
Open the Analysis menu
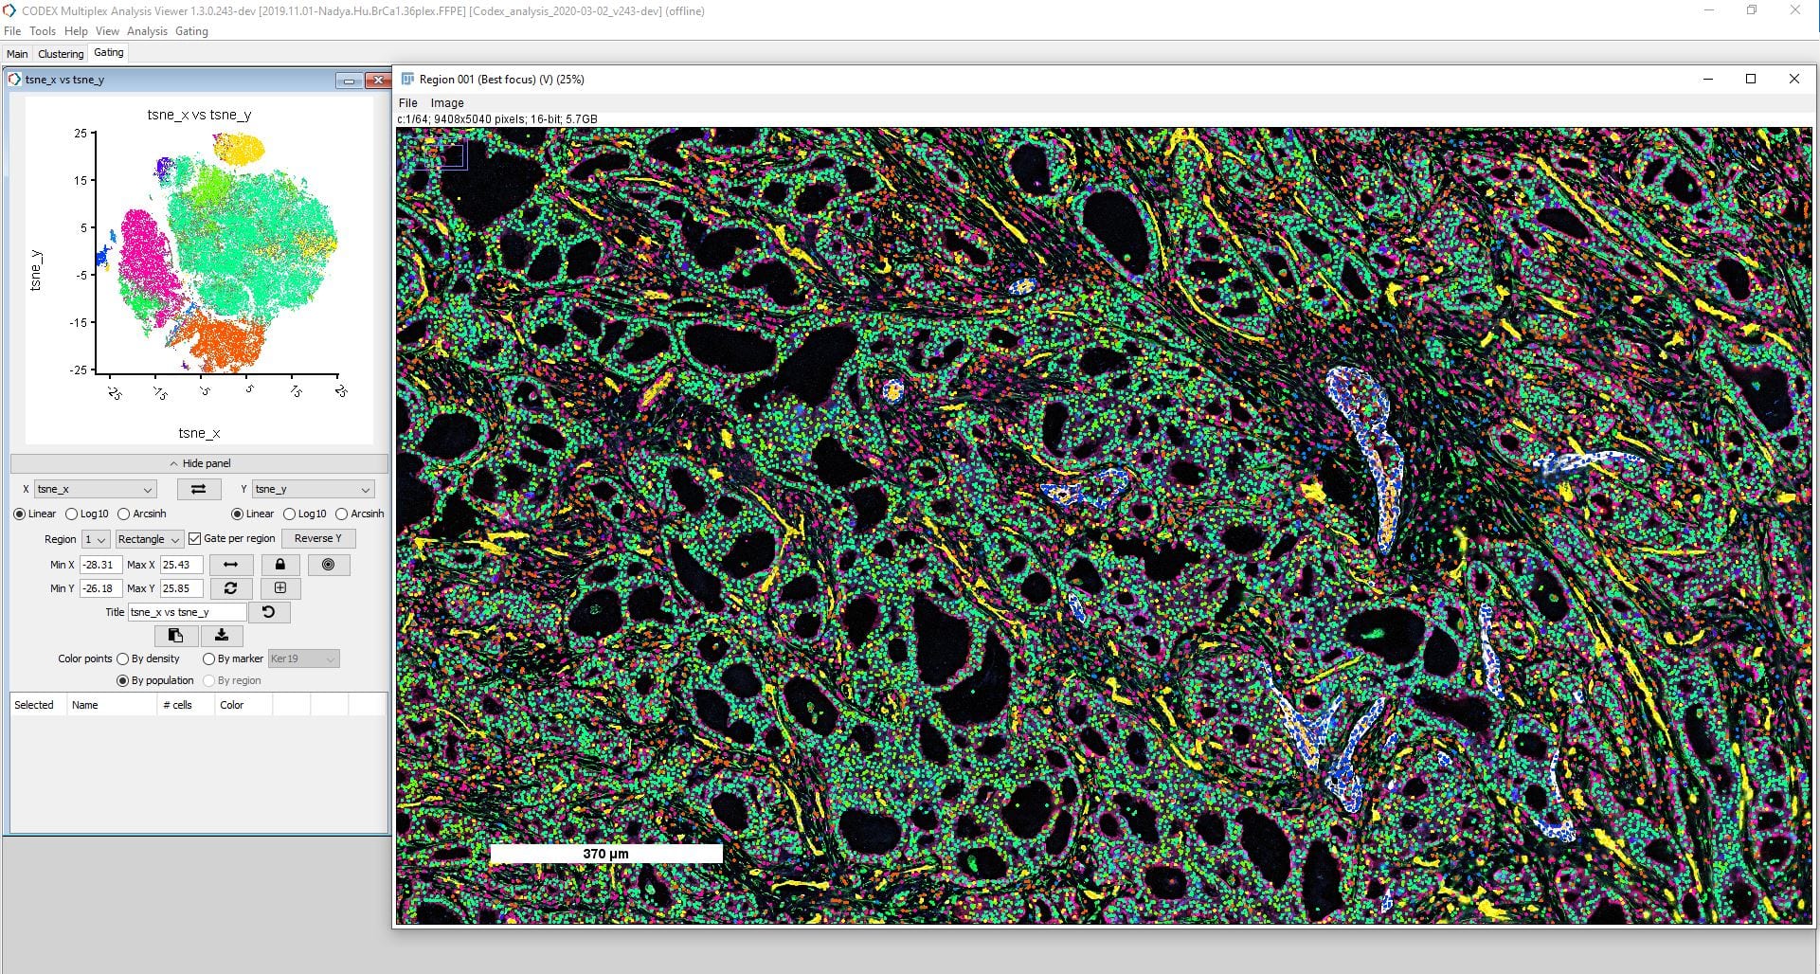coord(147,31)
